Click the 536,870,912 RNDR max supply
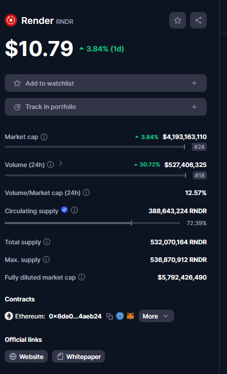Image resolution: width=227 pixels, height=374 pixels. (178, 260)
